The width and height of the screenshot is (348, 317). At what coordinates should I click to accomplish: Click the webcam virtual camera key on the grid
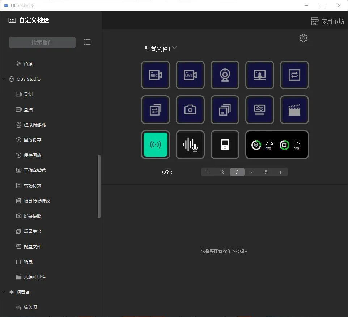pos(225,75)
